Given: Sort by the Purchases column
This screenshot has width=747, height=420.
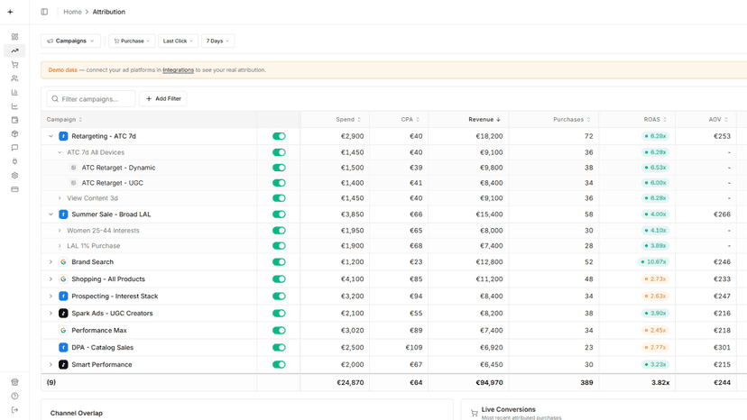Looking at the screenshot, I should (572, 120).
